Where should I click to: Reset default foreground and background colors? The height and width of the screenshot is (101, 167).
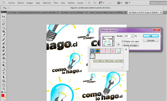(x=2, y=92)
